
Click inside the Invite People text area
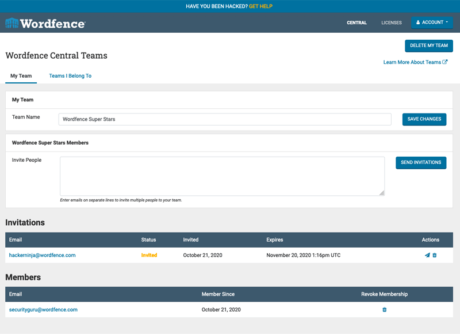tap(223, 176)
